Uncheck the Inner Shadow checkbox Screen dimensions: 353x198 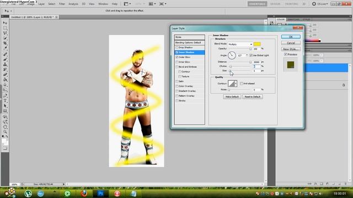177,52
